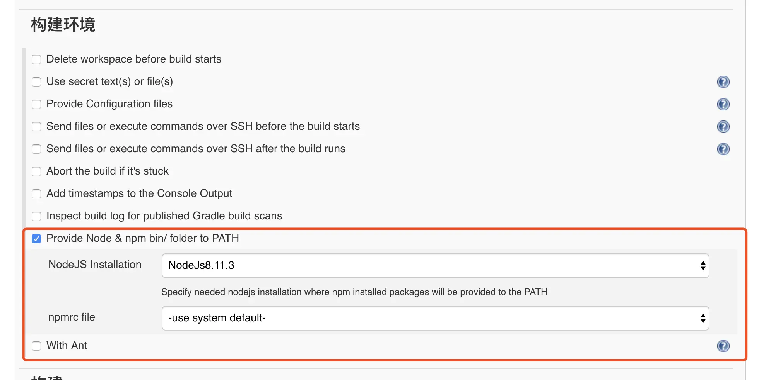Open the npmrc file dropdown

435,318
